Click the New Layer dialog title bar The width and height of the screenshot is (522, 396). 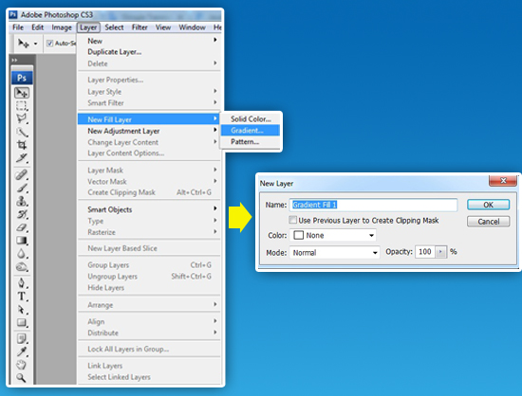click(373, 183)
